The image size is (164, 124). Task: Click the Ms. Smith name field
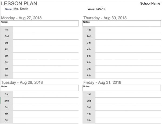tap(21, 9)
